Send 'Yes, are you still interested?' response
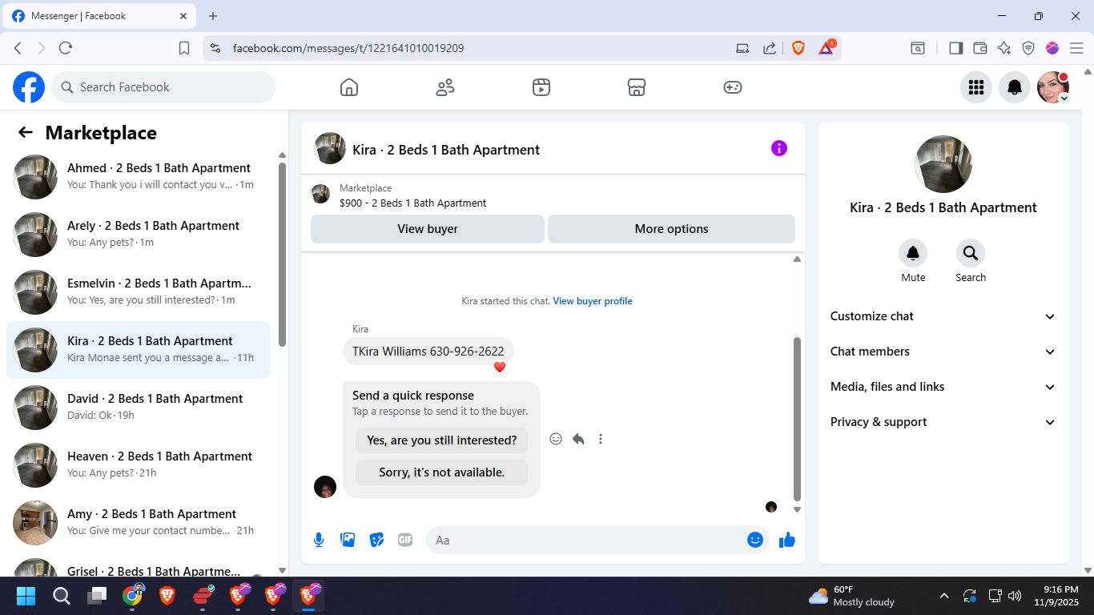The width and height of the screenshot is (1094, 615). coord(442,440)
